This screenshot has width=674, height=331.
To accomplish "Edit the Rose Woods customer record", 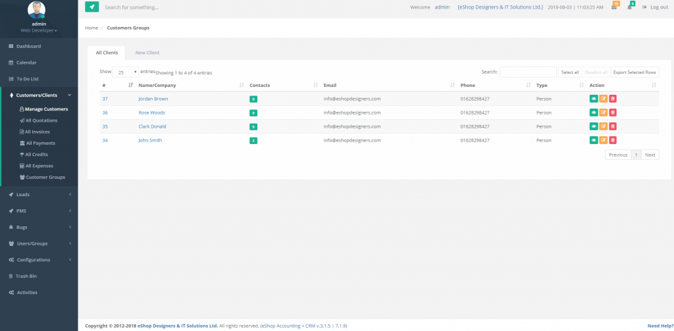I will pos(603,113).
